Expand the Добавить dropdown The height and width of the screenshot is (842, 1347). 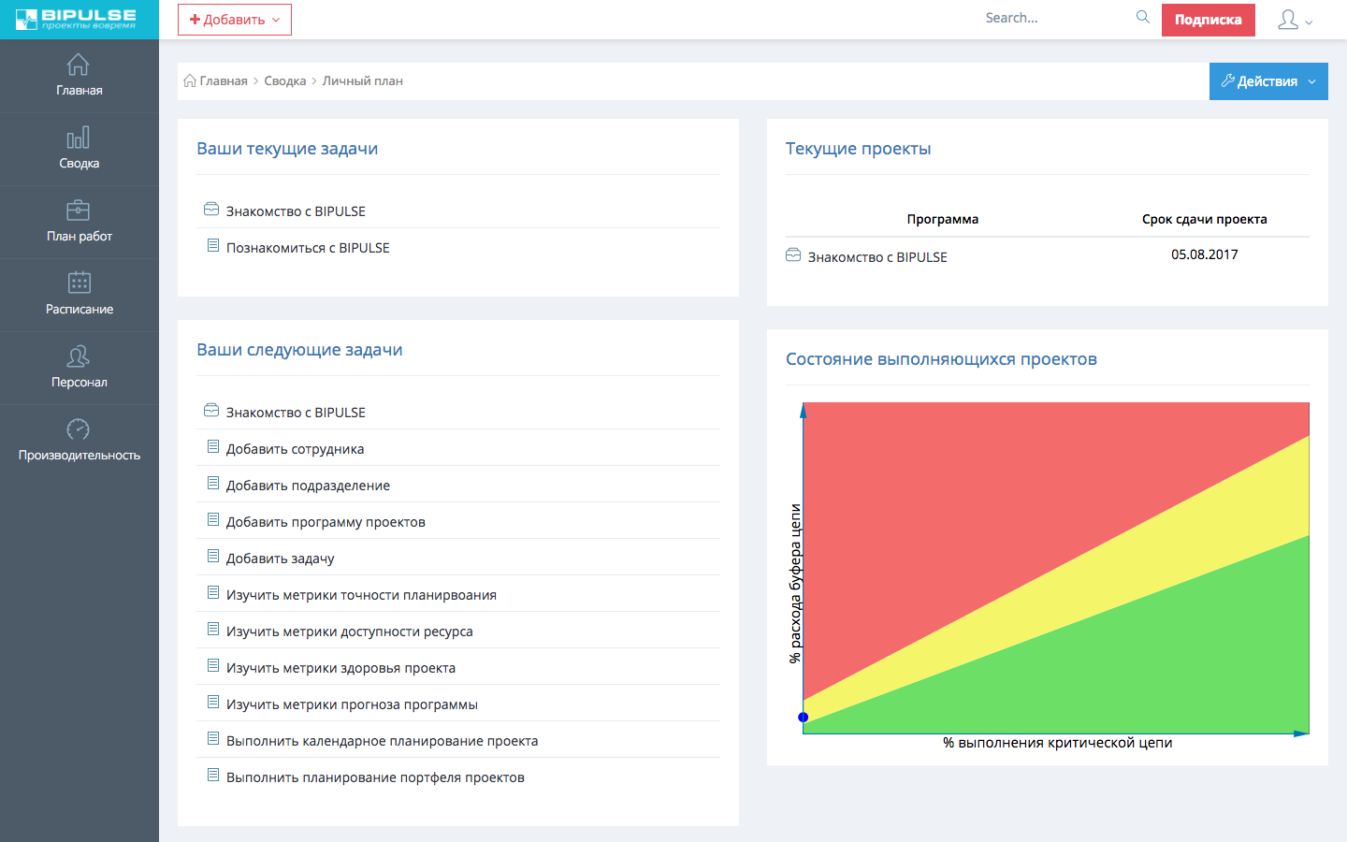(x=235, y=20)
